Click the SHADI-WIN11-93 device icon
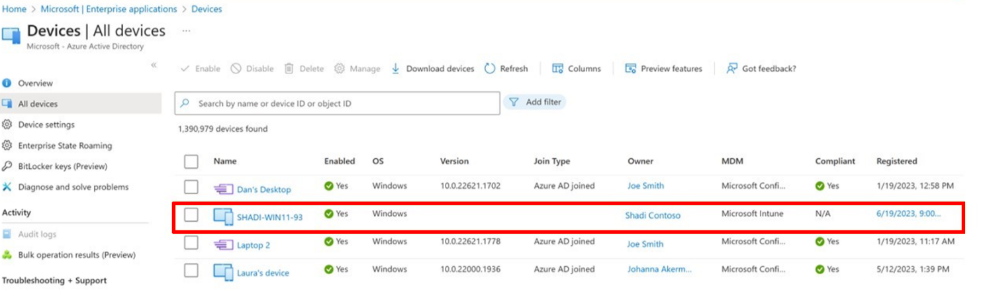Image resolution: width=983 pixels, height=290 pixels. 223,217
